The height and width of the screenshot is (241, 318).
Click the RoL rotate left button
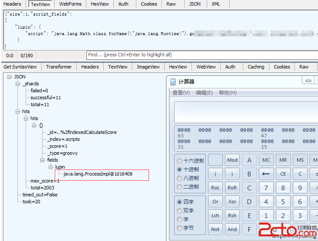[x=215, y=188]
